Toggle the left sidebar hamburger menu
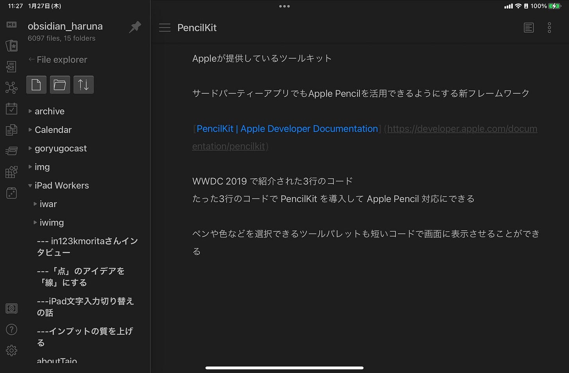569x373 pixels. coord(165,28)
